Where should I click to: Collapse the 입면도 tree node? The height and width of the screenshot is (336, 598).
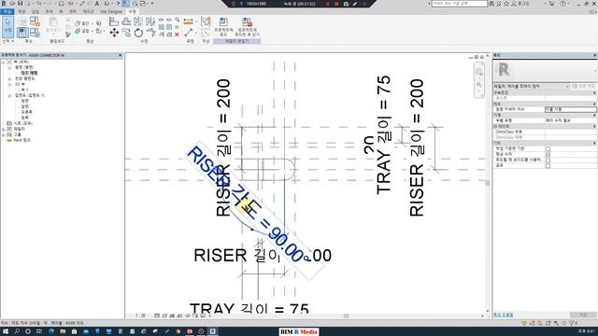tap(9, 95)
